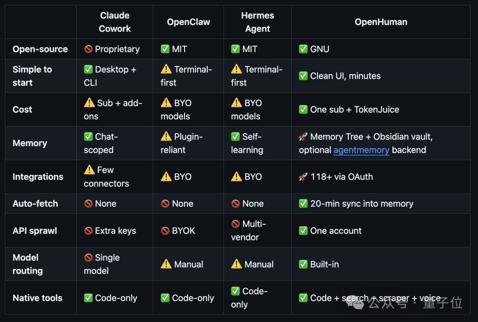Click the check beside "Code + search + scraper + voice"
Viewport: 478px width, 322px height.
pyautogui.click(x=303, y=298)
